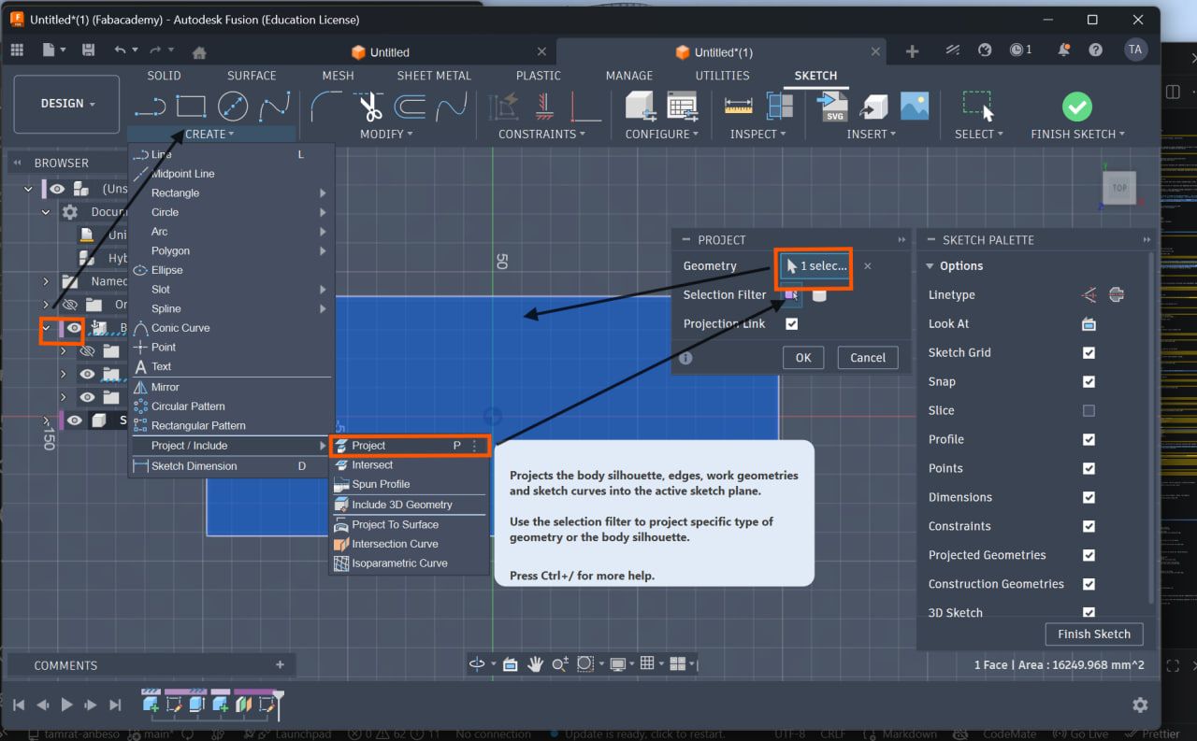
Task: Toggle the Sketch Grid checkbox
Action: point(1089,353)
